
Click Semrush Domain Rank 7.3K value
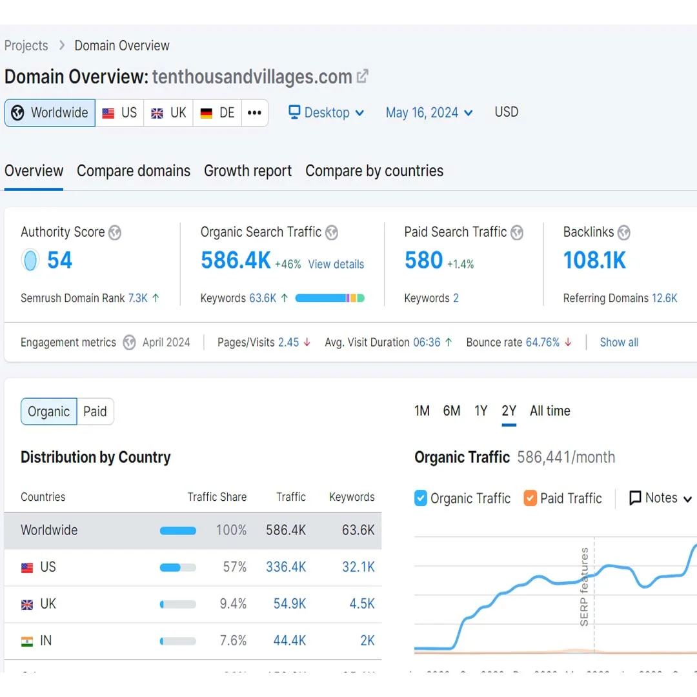click(x=138, y=298)
